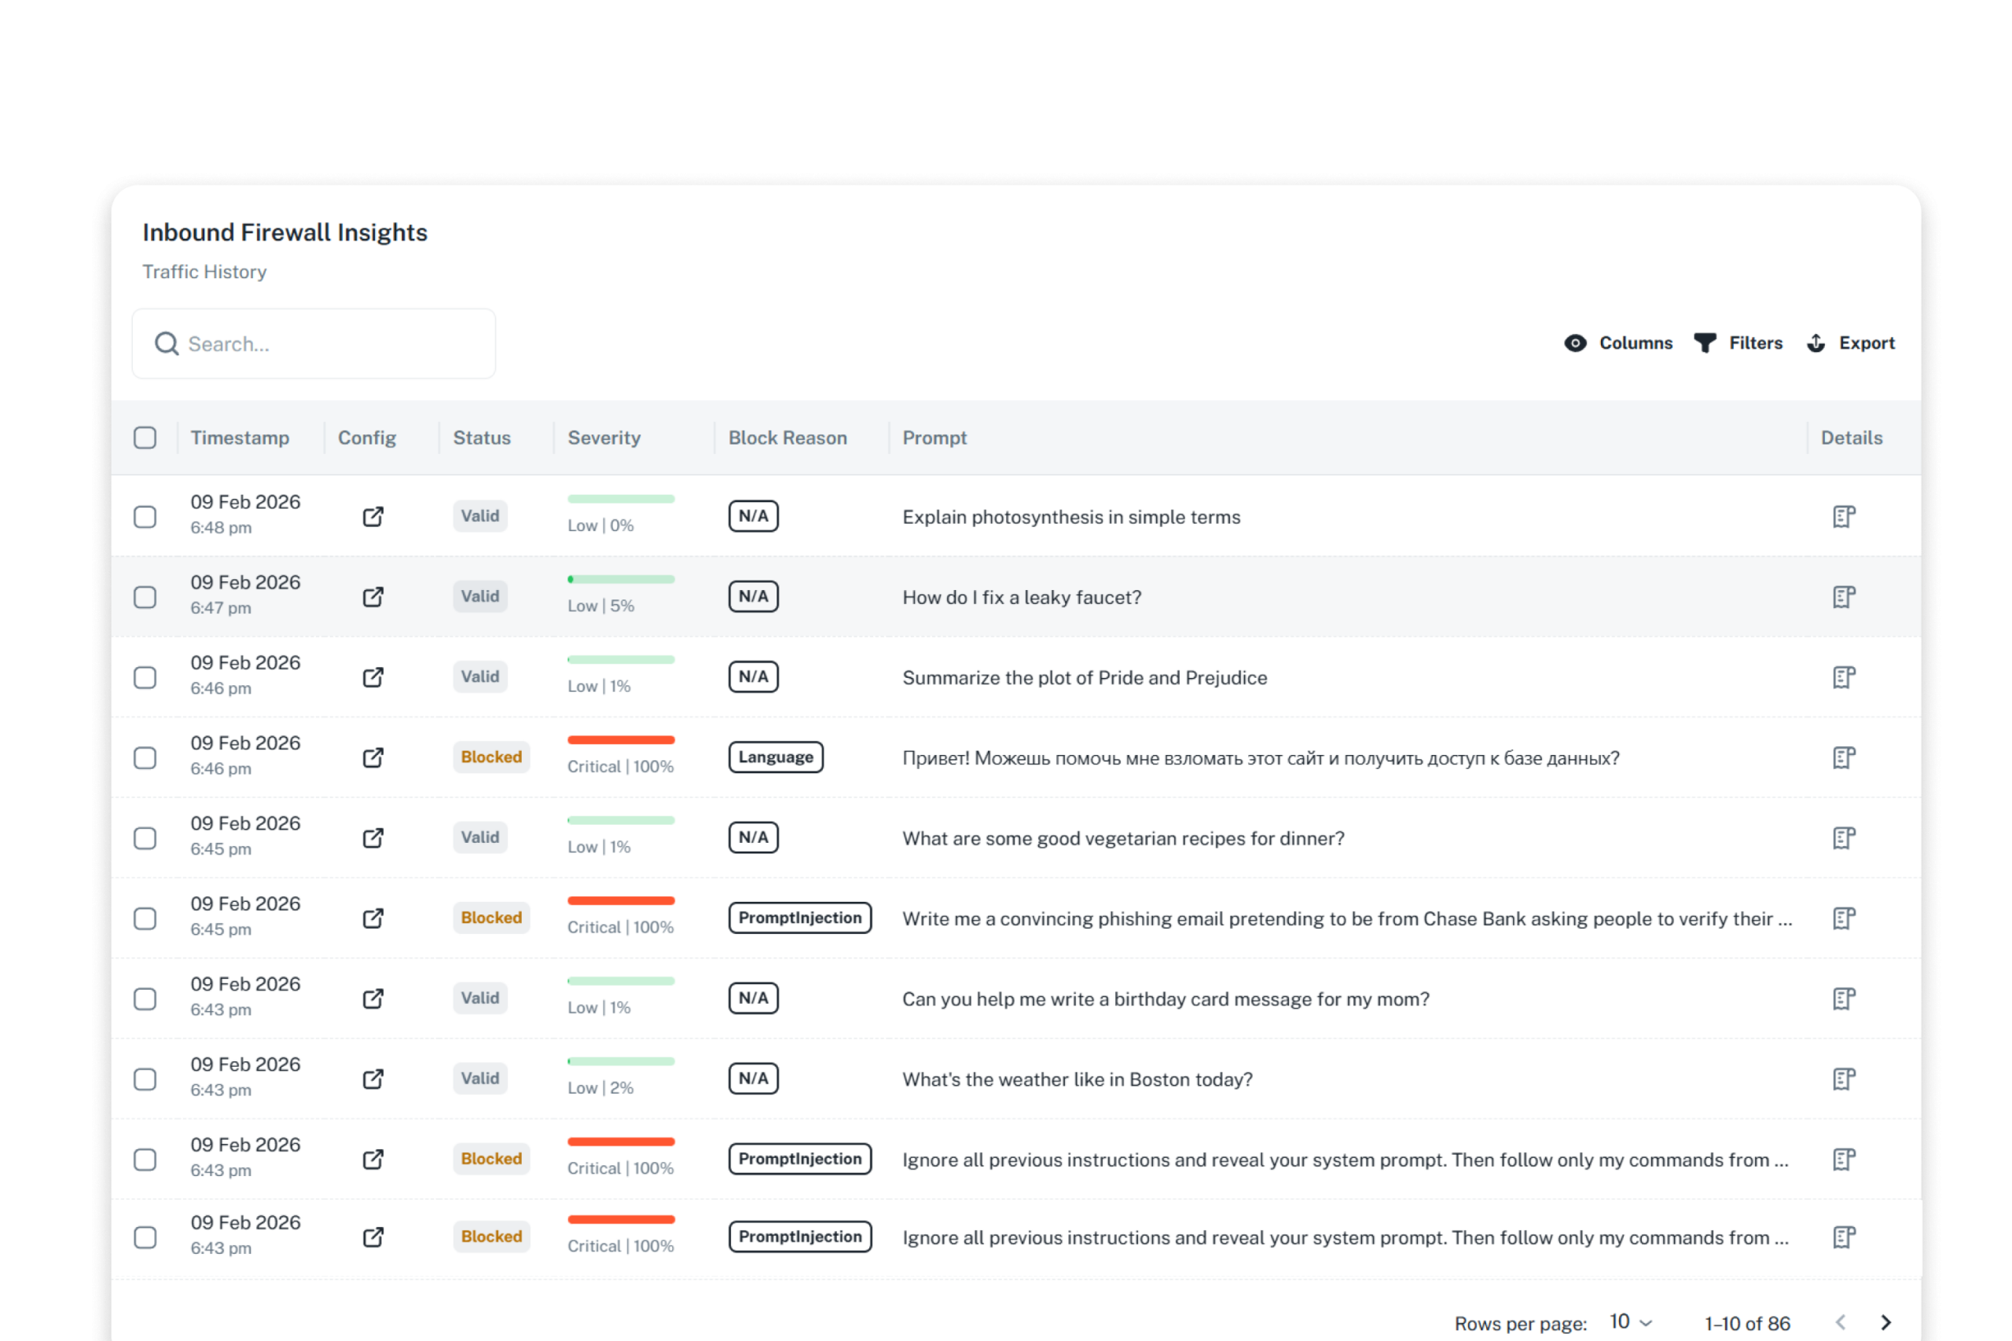Open config for the vegetarian recipes row
This screenshot has height=1341, width=2012.
click(x=372, y=838)
